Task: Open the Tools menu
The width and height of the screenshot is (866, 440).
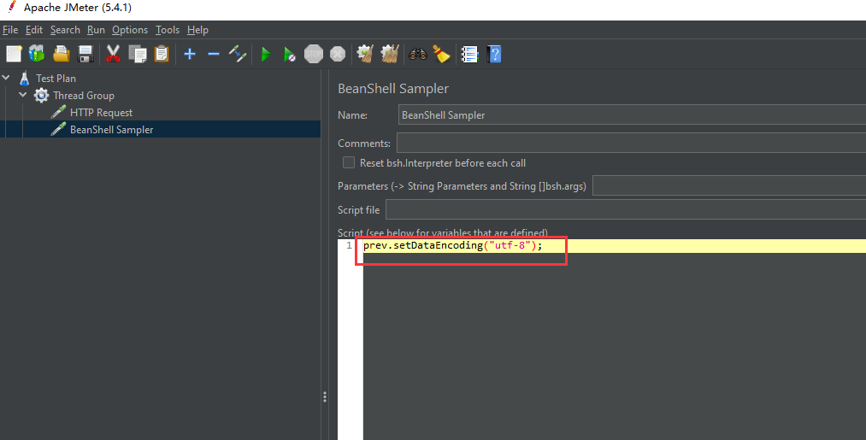Action: pyautogui.click(x=168, y=30)
